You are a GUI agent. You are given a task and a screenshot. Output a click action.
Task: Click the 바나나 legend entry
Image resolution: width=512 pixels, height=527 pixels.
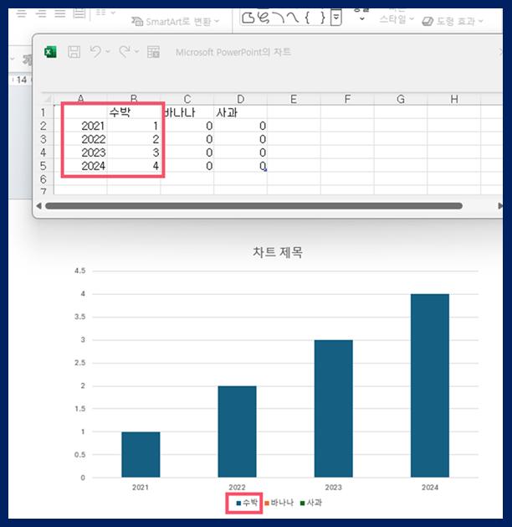tap(279, 503)
